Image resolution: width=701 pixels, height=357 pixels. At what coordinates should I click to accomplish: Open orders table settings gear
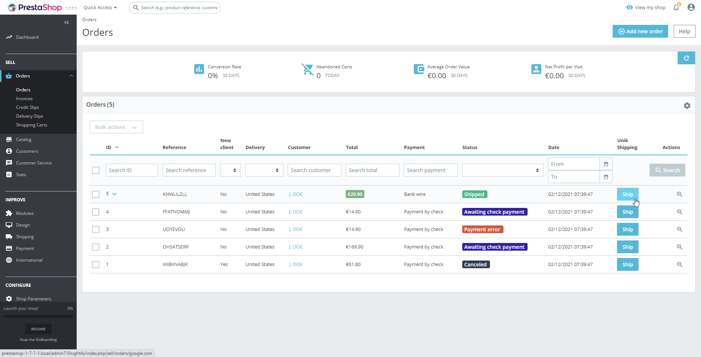(x=687, y=106)
